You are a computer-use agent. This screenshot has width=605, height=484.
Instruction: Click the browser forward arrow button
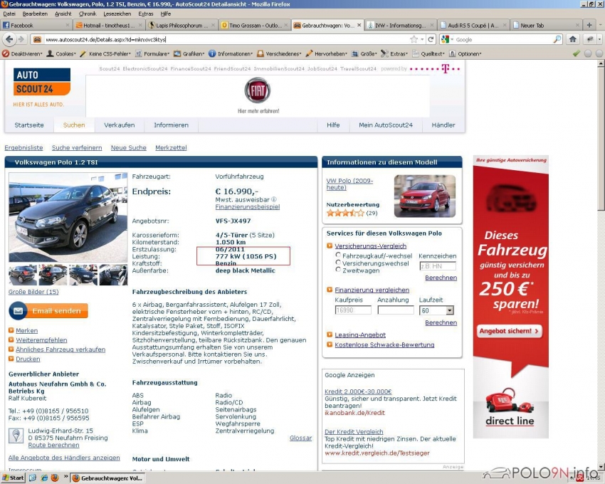pos(21,39)
